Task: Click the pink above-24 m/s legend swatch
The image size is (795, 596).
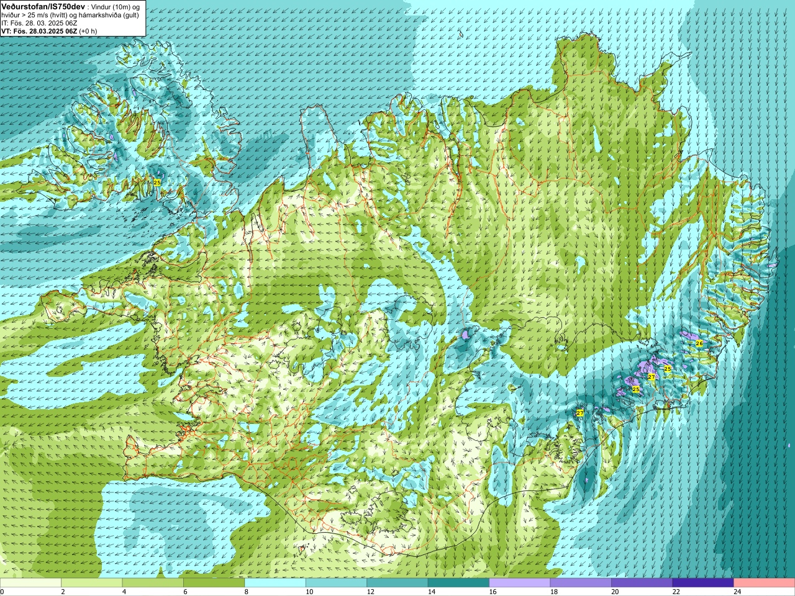Action: 765,583
